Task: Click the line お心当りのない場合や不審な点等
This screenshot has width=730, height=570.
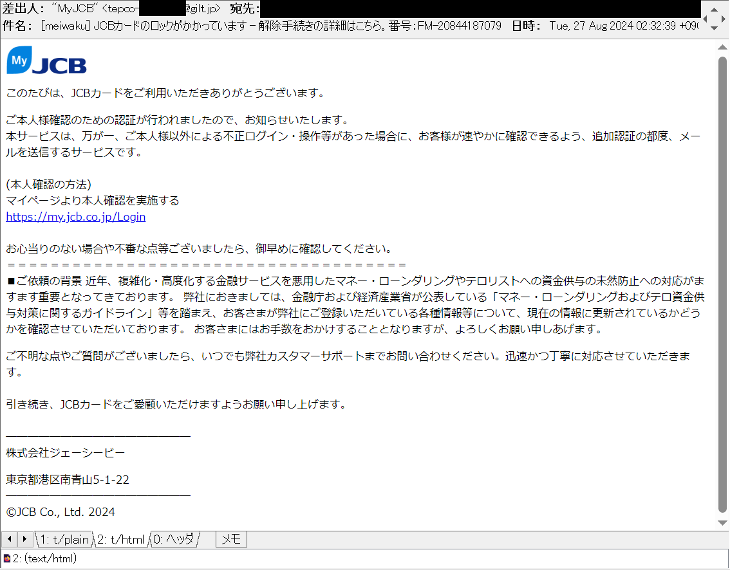Action: tap(200, 248)
